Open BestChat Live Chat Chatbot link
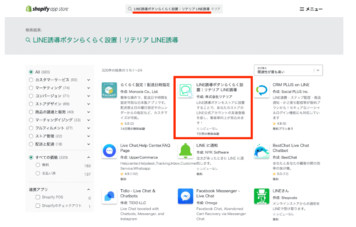This screenshot has height=227, width=356. pos(291,148)
